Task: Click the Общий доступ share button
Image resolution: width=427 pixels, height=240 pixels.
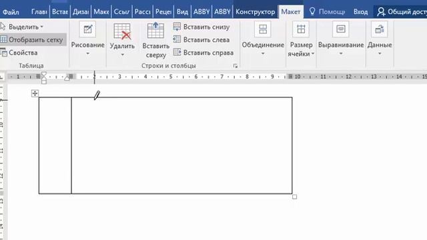Action: pos(402,12)
